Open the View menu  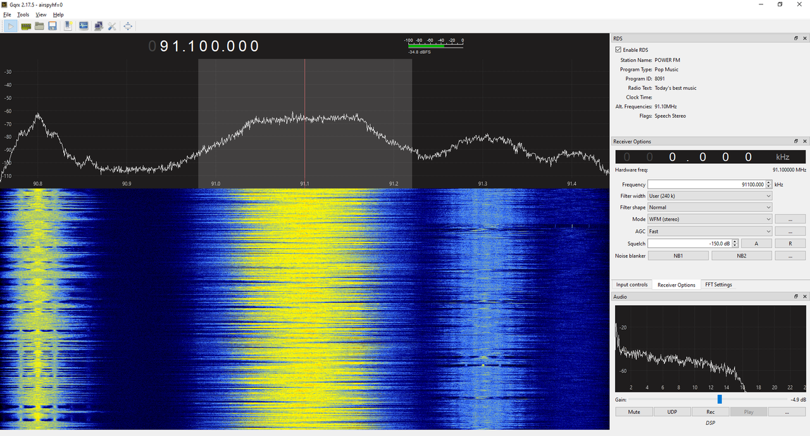(41, 15)
